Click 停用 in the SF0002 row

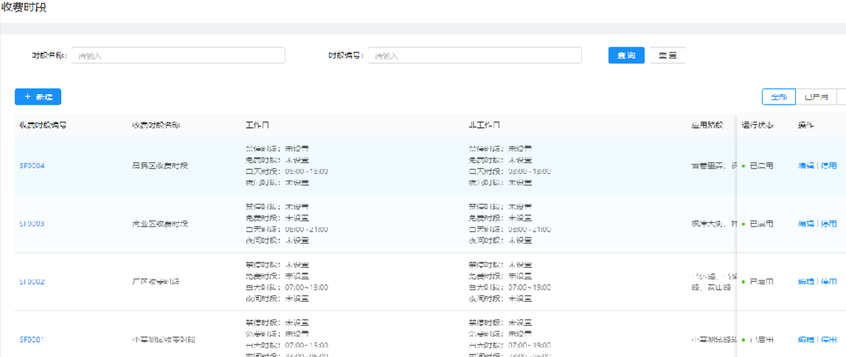click(829, 282)
